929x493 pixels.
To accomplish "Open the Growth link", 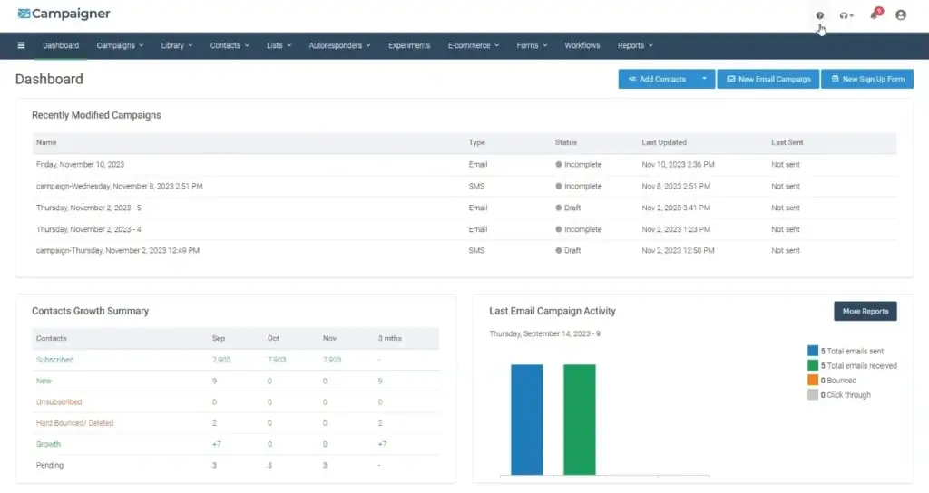I will tap(48, 444).
